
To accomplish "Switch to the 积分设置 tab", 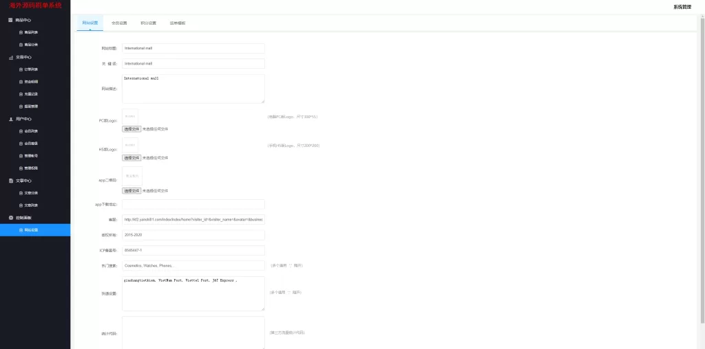I will pyautogui.click(x=149, y=23).
